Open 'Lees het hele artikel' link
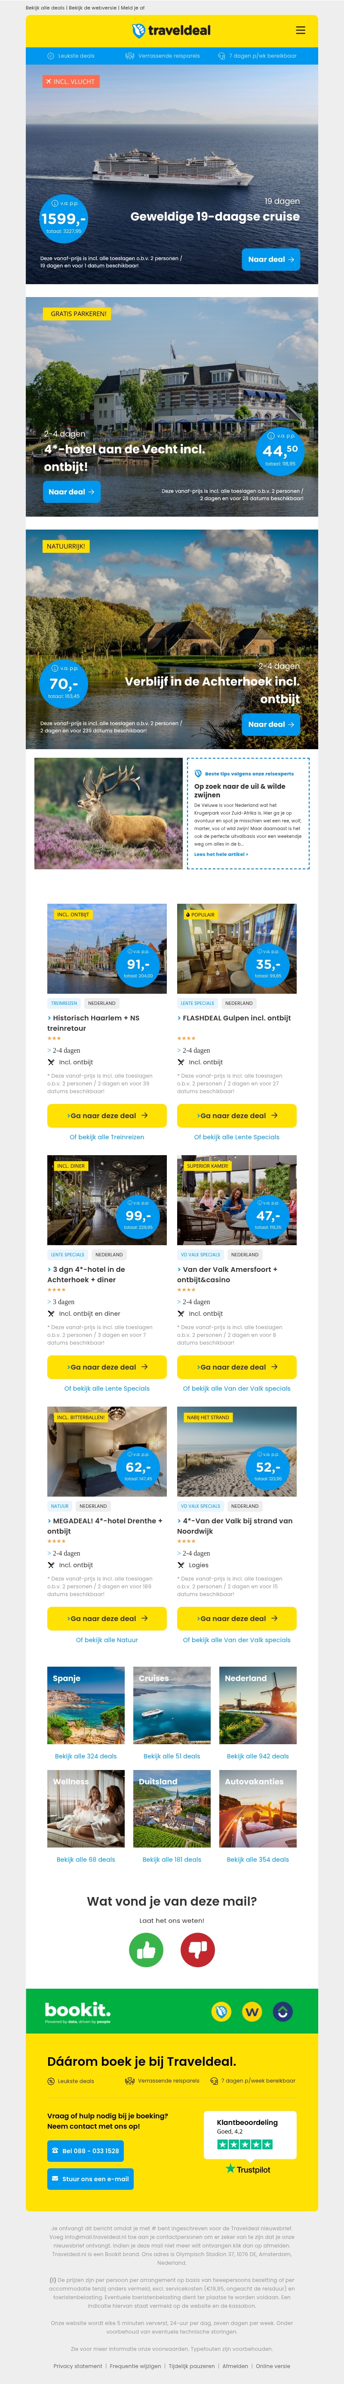 point(221,854)
